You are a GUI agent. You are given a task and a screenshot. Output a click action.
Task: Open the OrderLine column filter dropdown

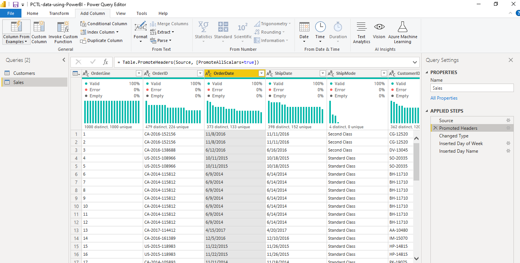point(139,73)
